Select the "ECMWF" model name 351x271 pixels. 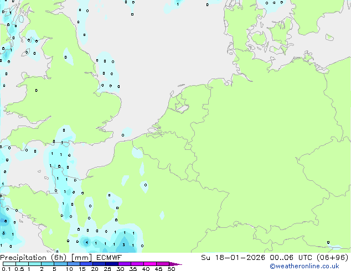[x=109, y=258]
